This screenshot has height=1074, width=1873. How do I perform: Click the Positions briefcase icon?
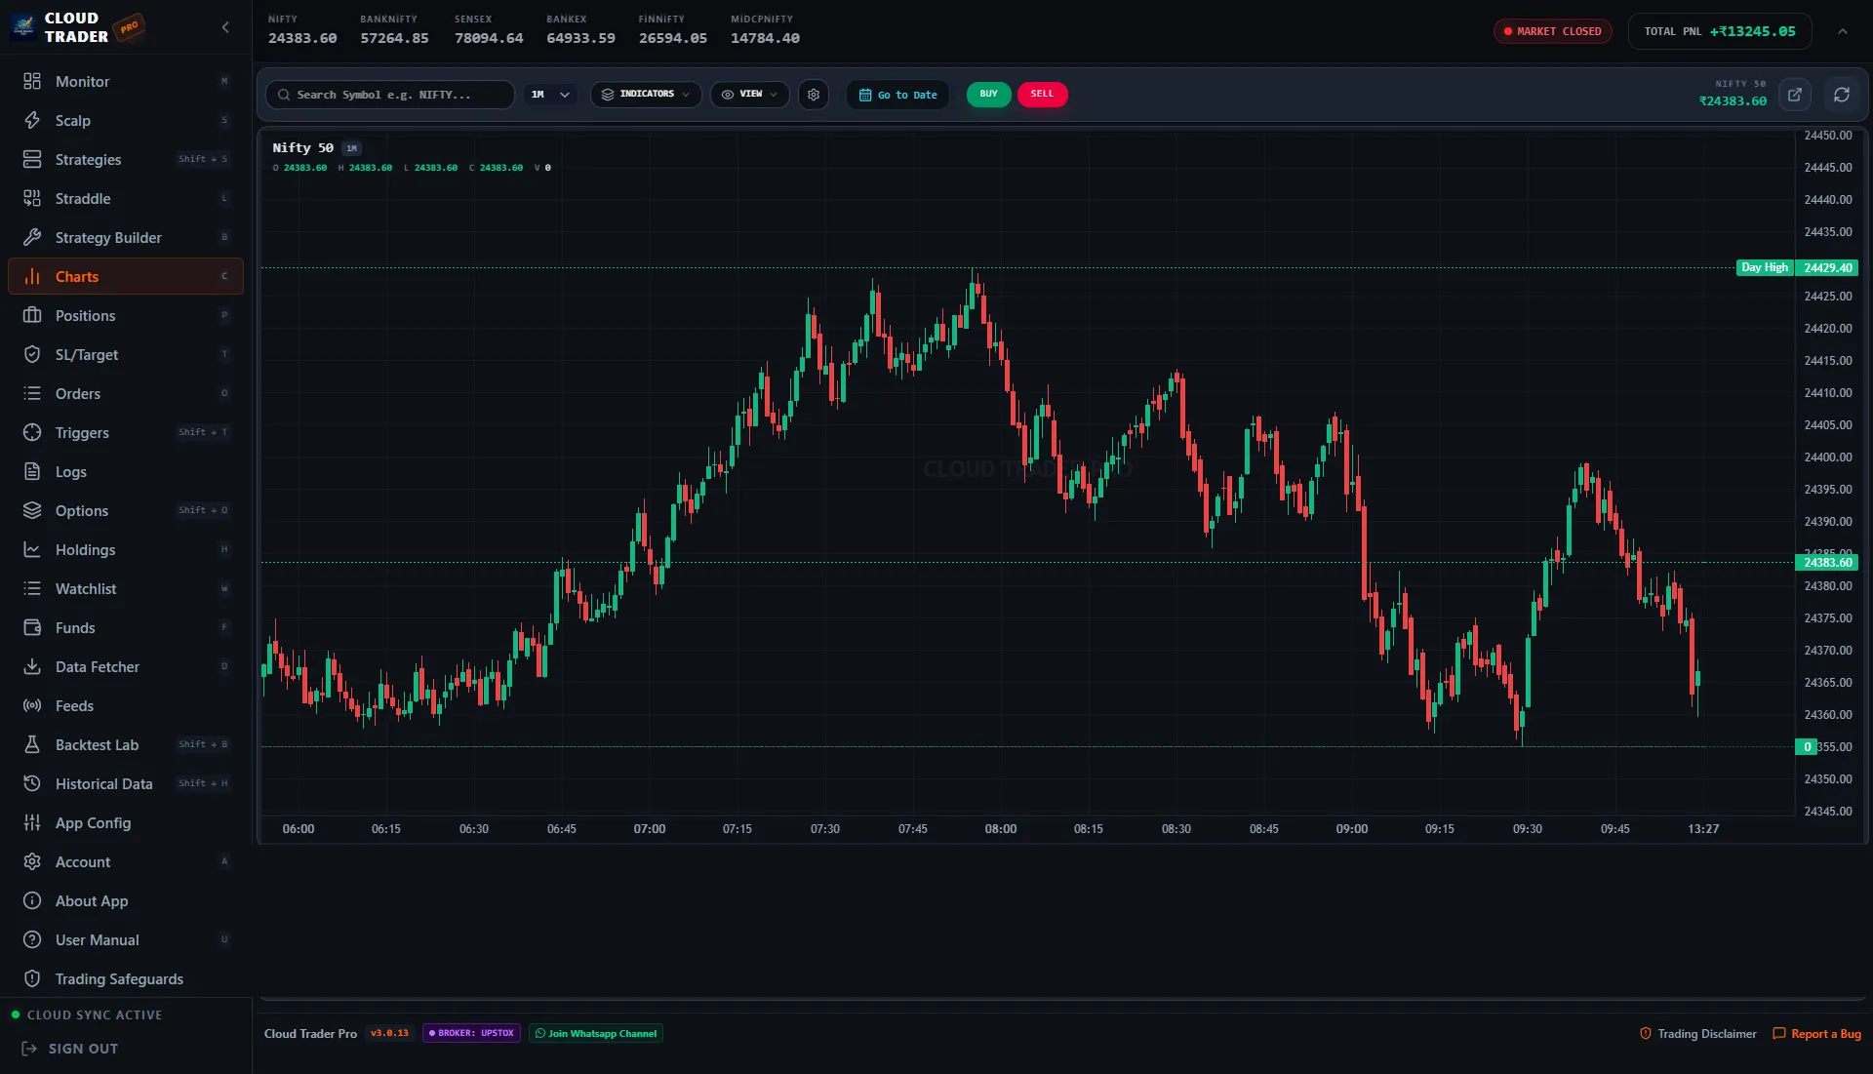tap(32, 315)
